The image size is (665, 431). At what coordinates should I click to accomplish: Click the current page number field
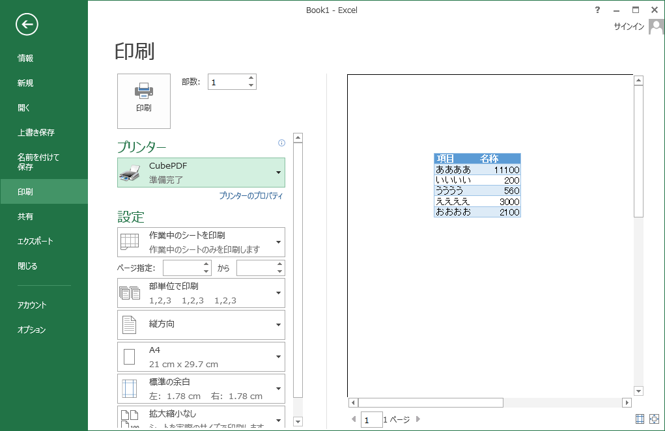click(371, 421)
